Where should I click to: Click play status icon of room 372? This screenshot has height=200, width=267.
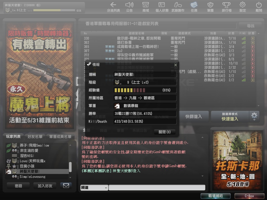pos(253,55)
